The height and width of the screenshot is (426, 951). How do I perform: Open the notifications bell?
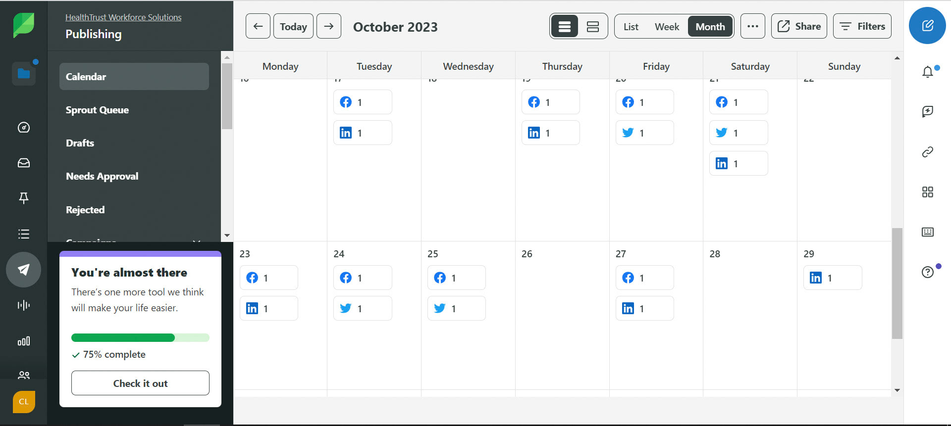click(x=928, y=72)
